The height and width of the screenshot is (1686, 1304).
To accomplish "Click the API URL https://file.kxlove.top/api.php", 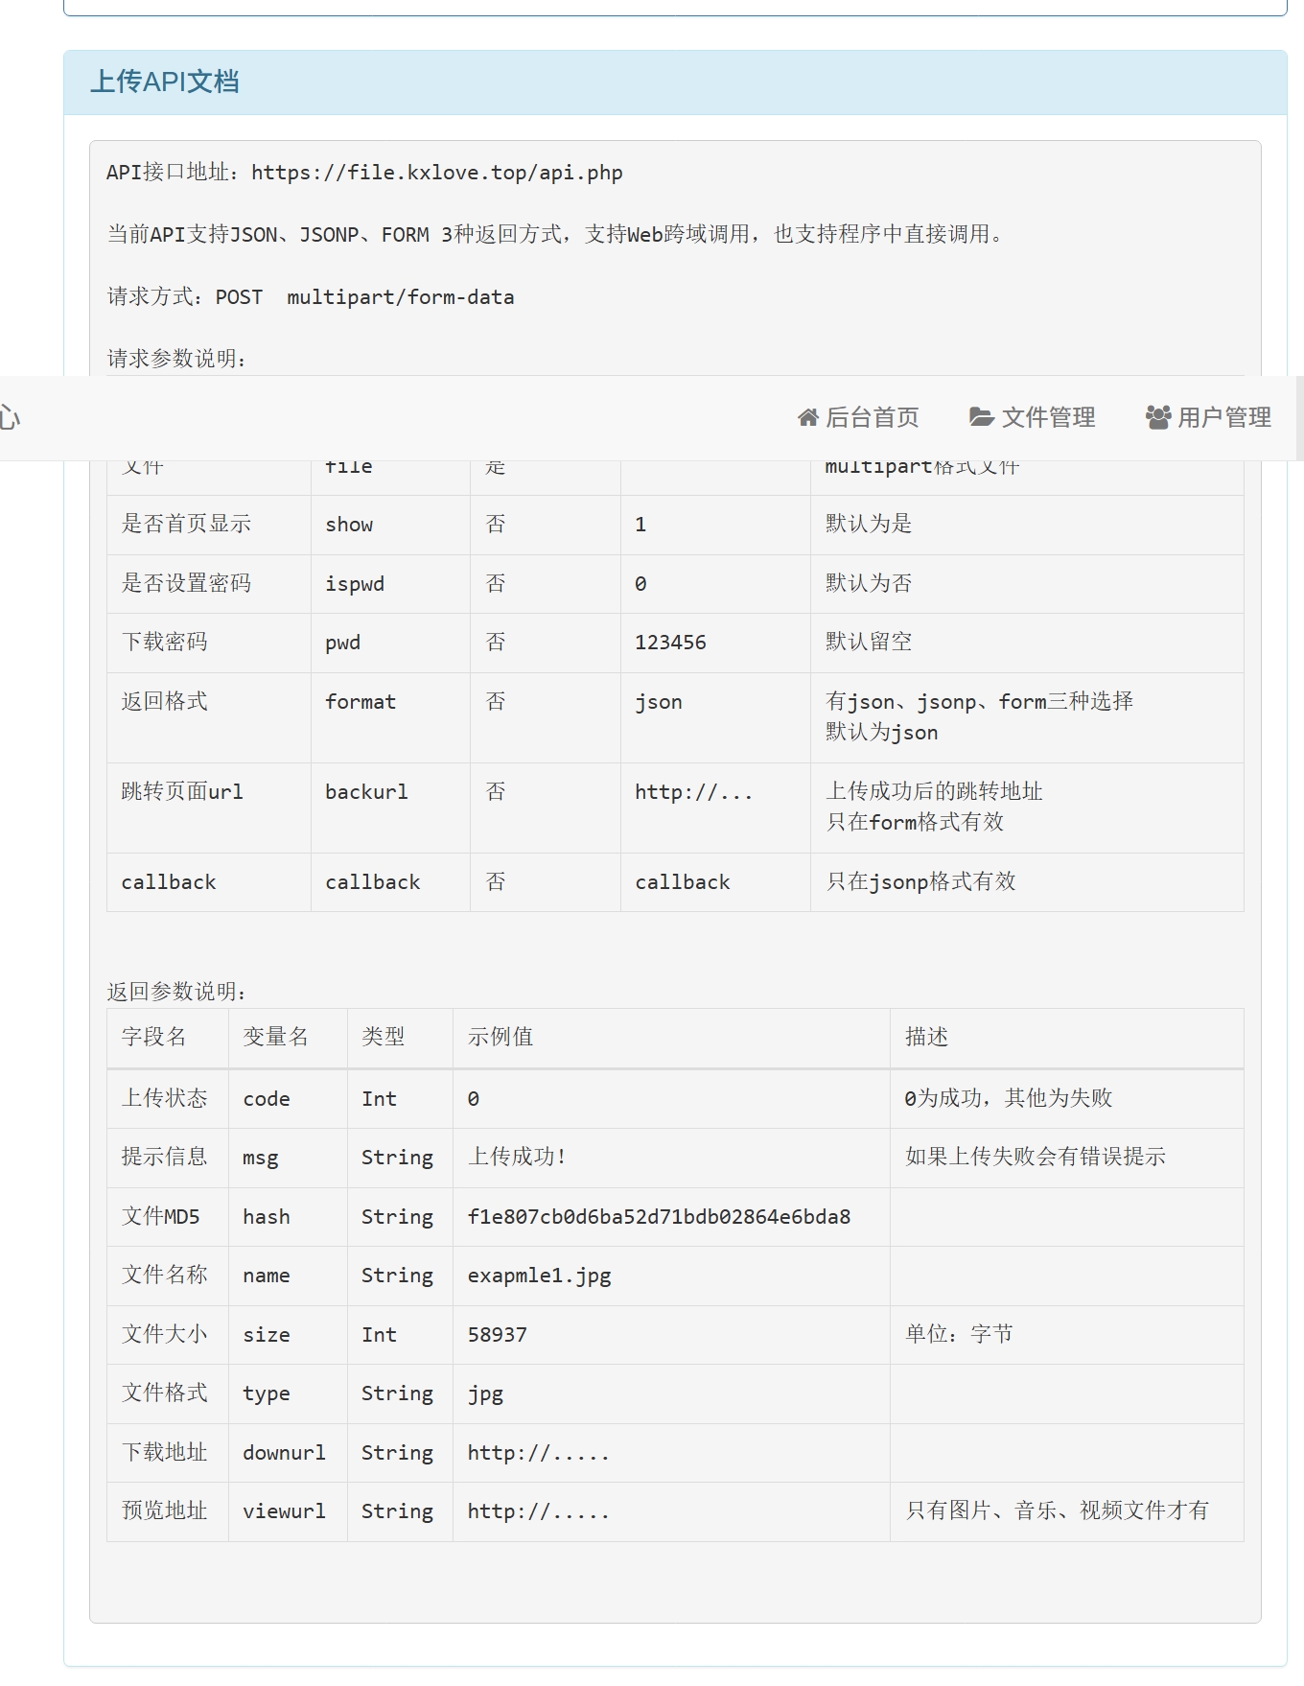I will (x=436, y=174).
